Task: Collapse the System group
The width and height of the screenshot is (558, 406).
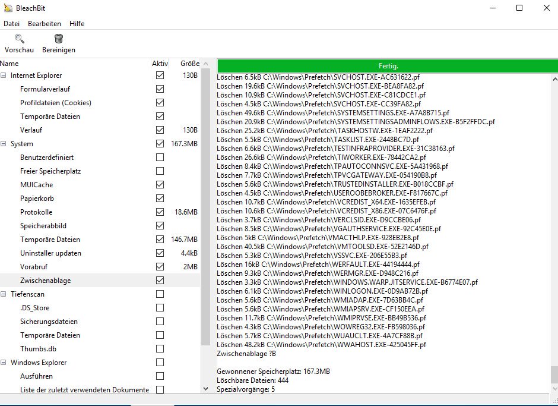Action: 4,144
